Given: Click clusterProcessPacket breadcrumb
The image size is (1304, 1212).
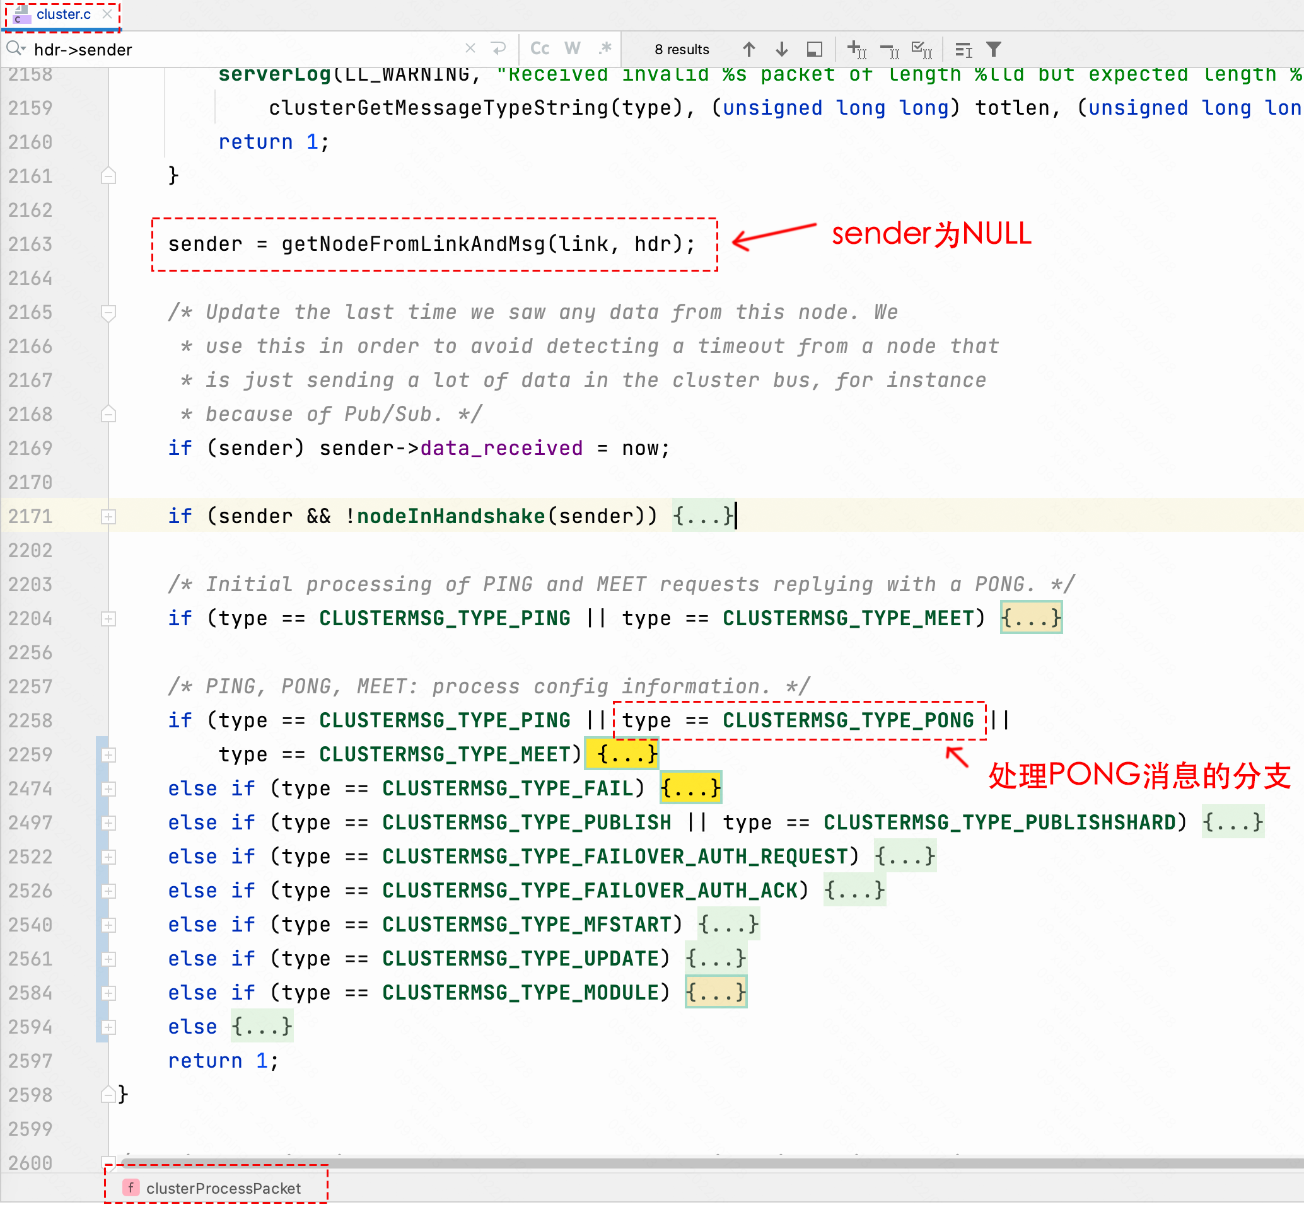Looking at the screenshot, I should tap(223, 1188).
